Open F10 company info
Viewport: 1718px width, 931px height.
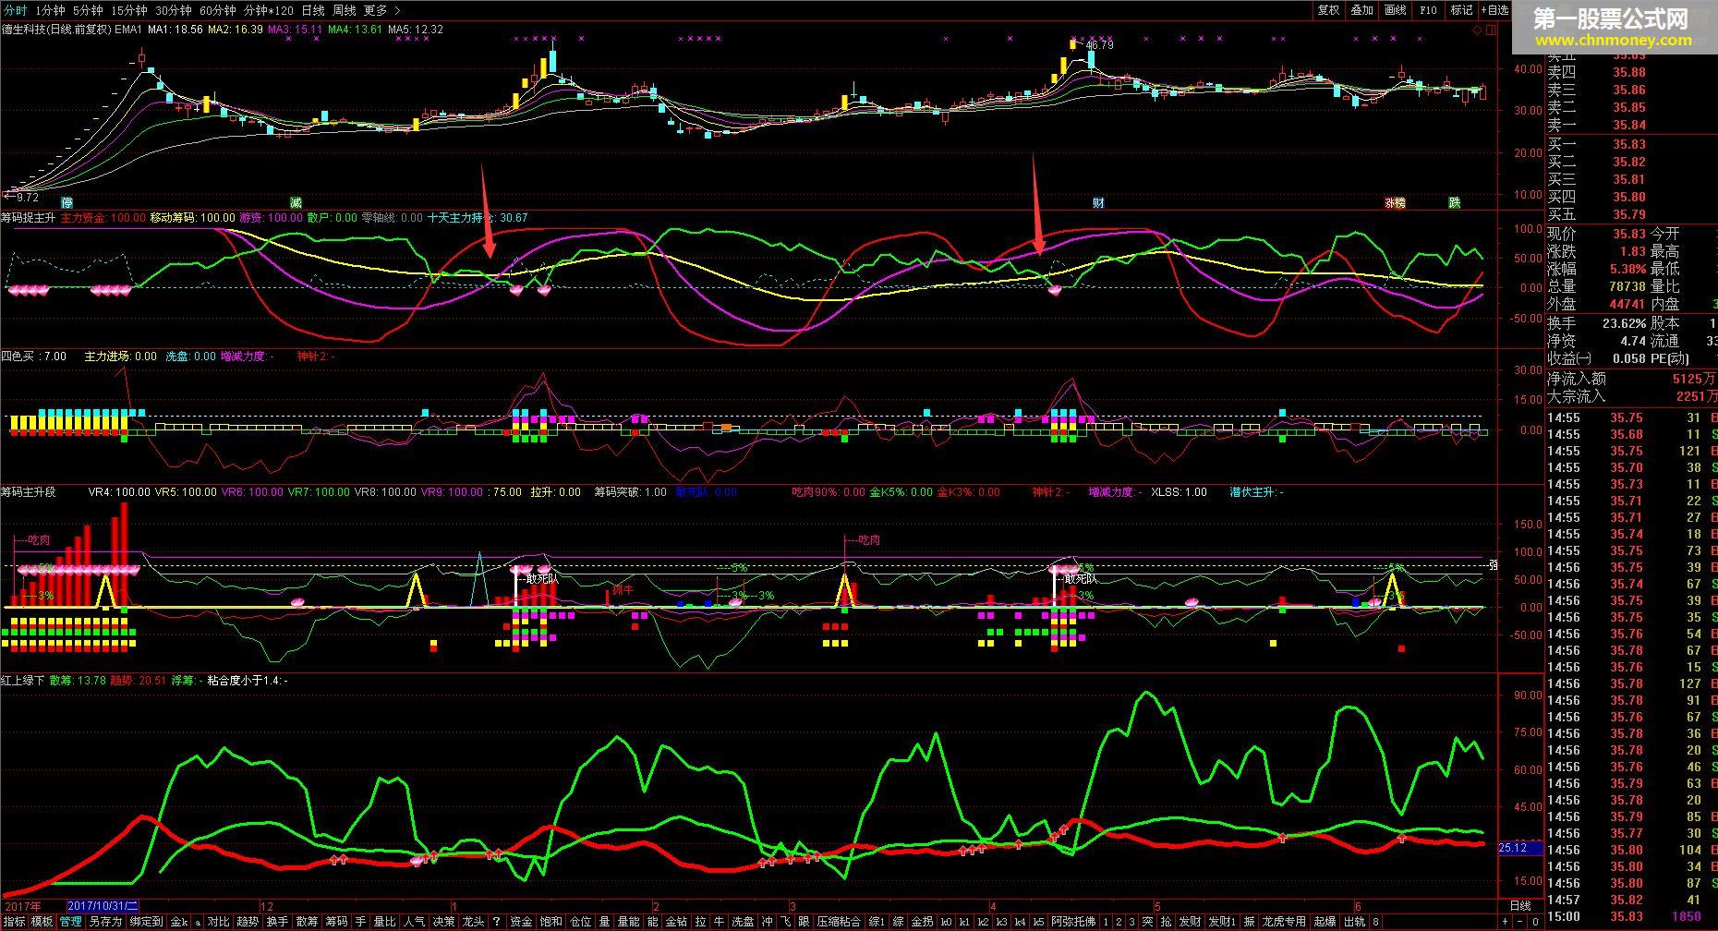[x=1428, y=10]
